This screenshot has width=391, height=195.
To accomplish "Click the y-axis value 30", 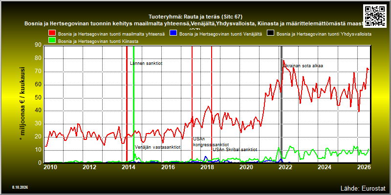I will coord(38,124).
